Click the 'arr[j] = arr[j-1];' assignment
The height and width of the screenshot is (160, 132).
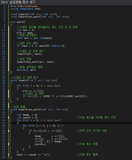(51, 139)
